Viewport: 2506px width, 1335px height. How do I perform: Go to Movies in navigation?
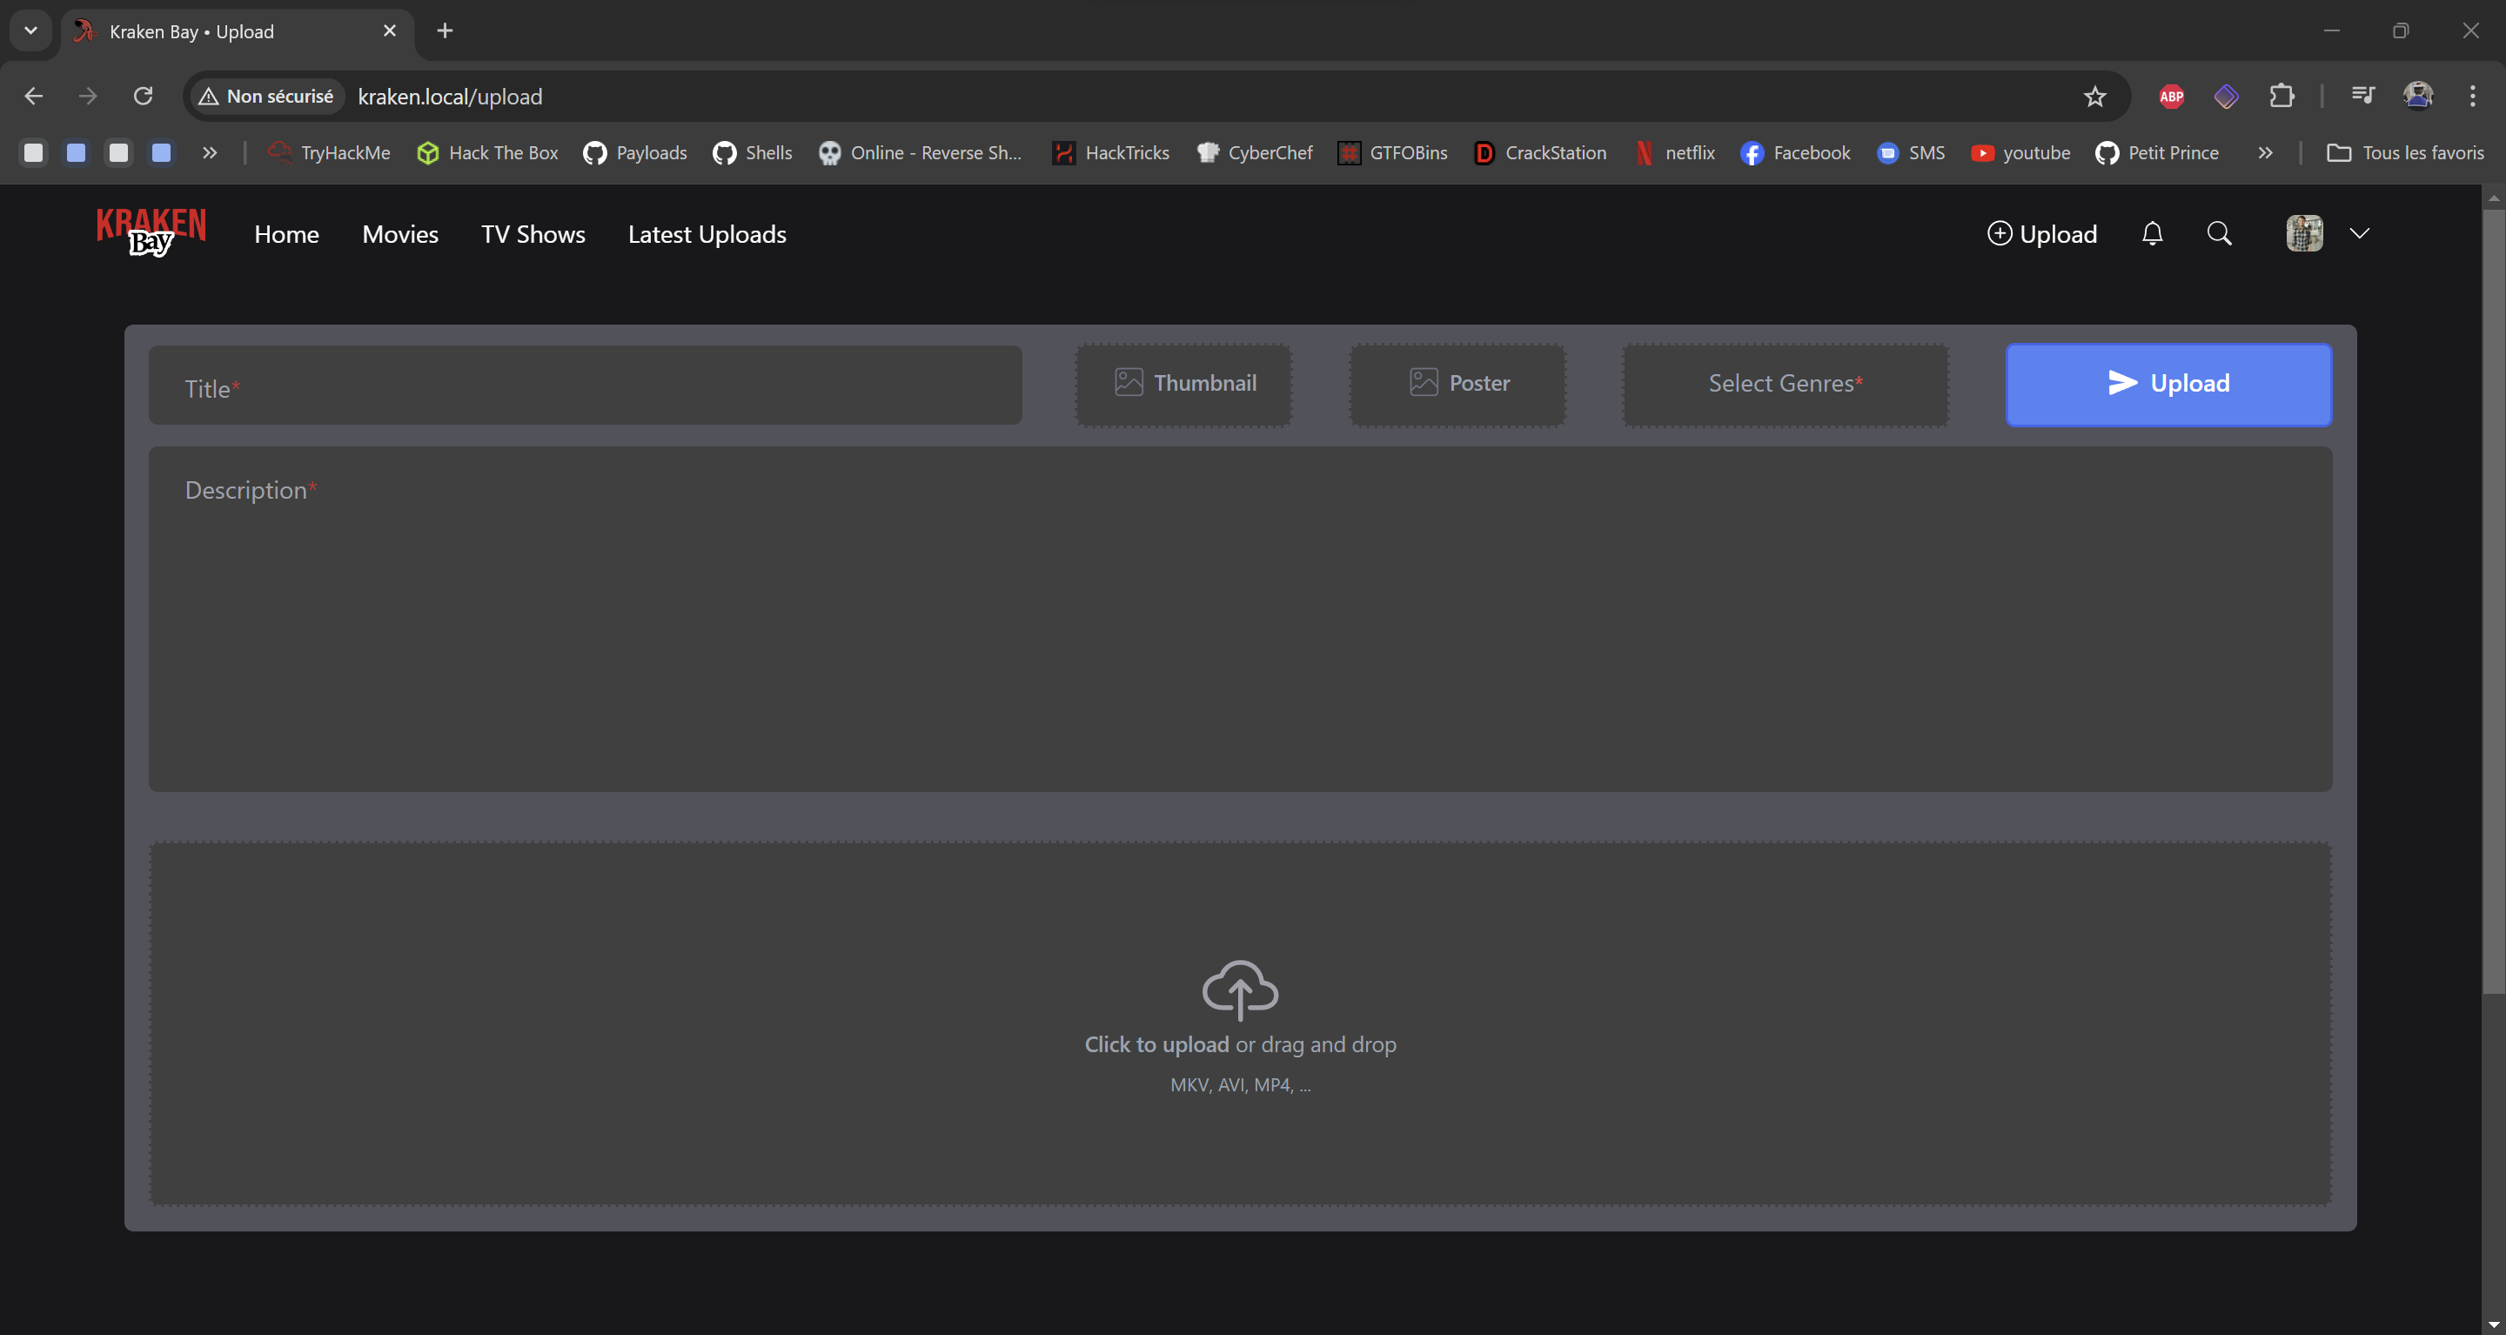(400, 234)
